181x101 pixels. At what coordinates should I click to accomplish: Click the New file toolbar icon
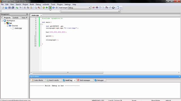point(3,8)
